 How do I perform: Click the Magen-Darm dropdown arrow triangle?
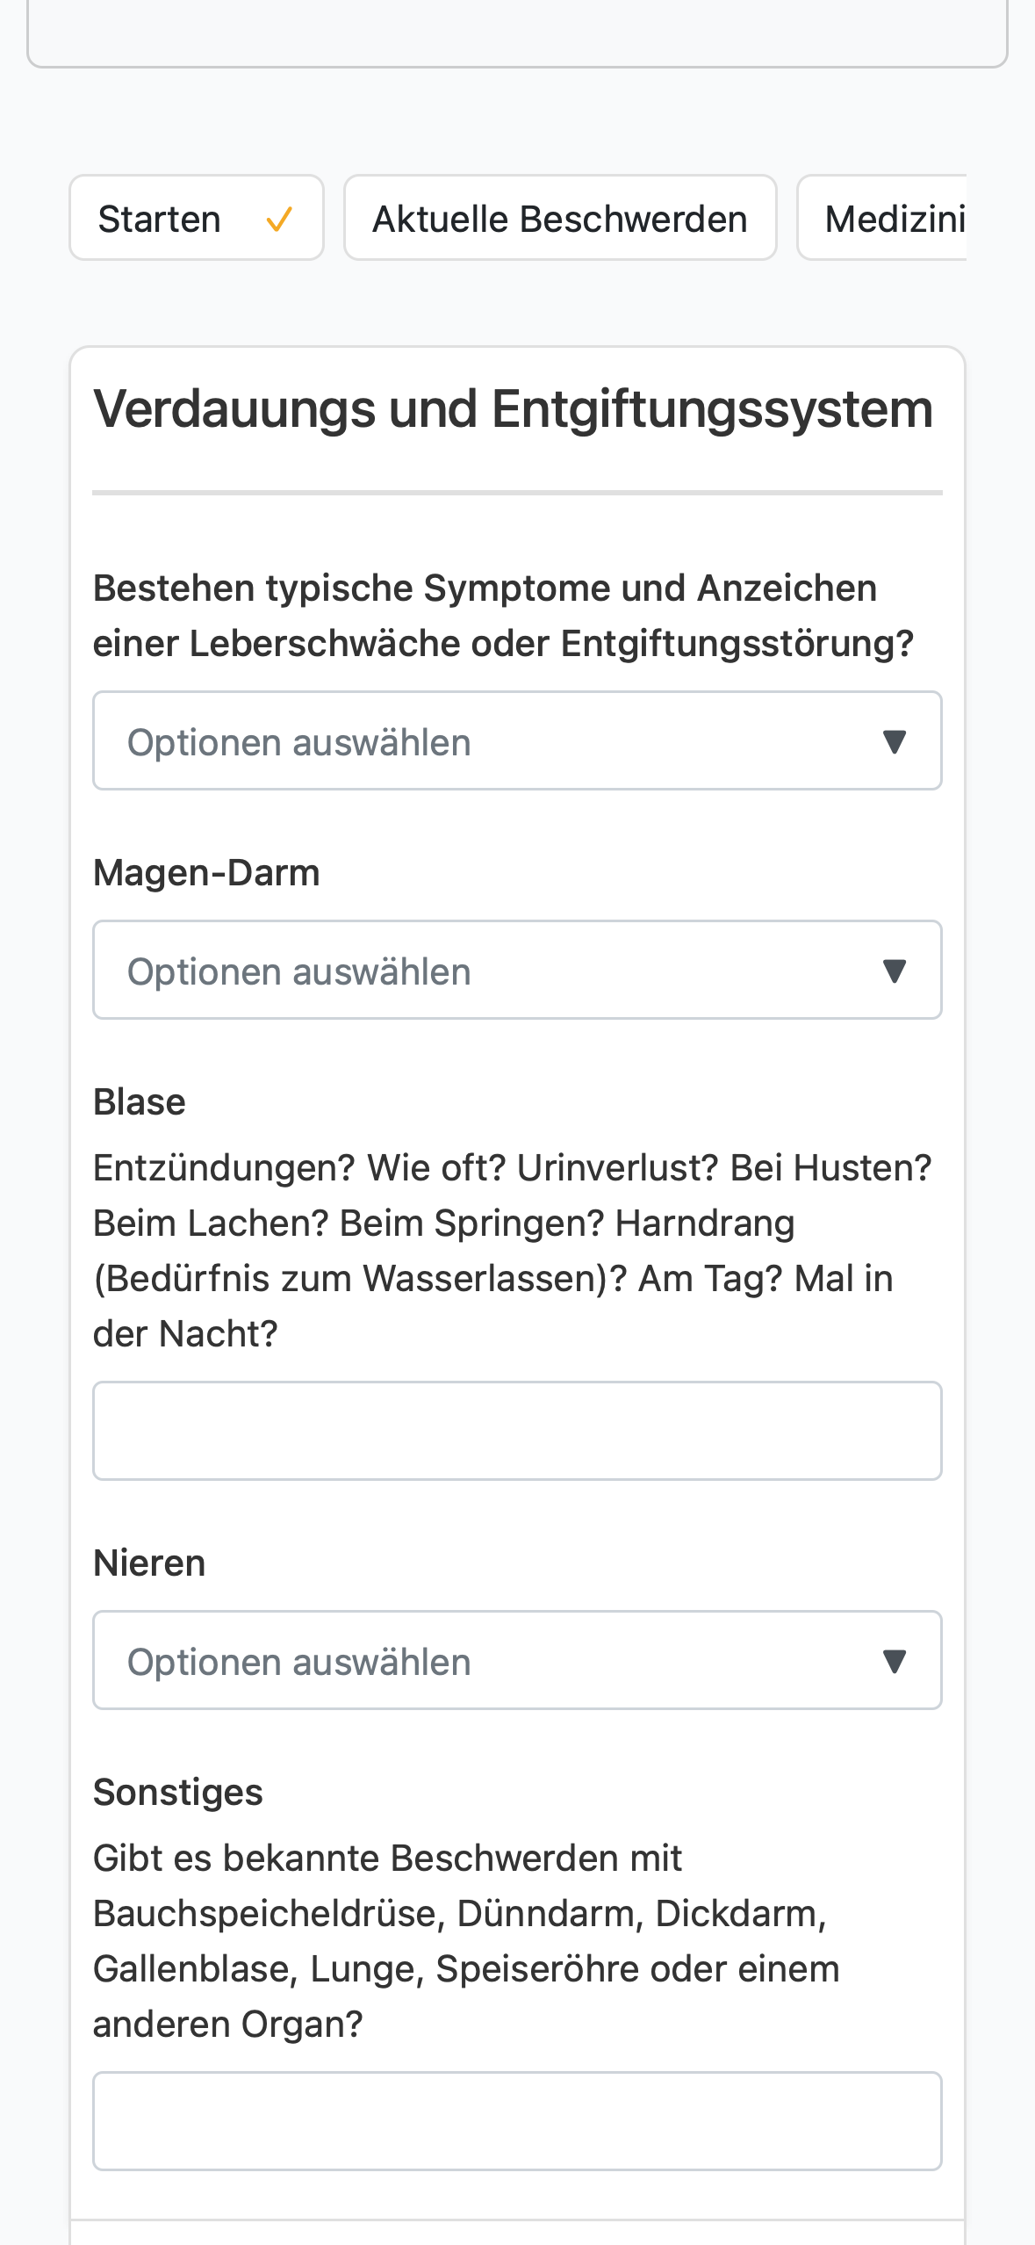894,971
